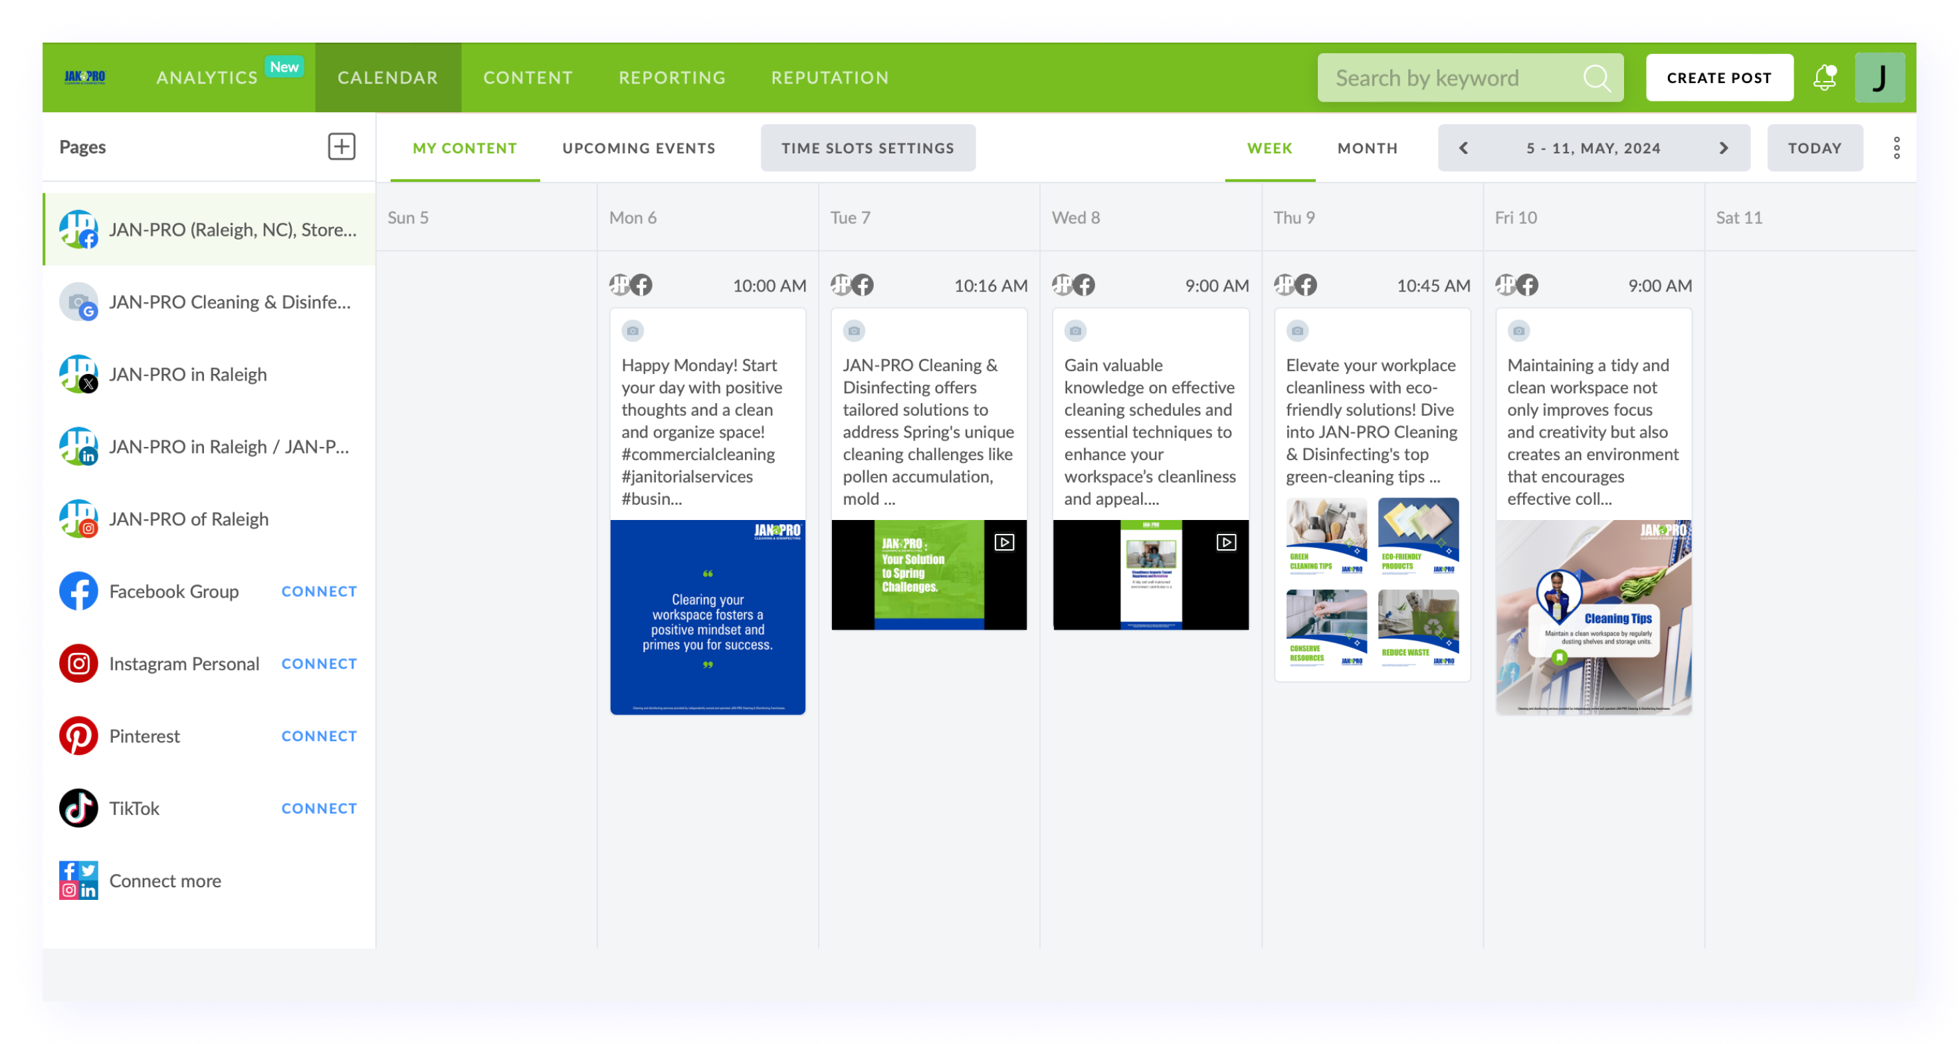
Task: Go to next week arrow
Action: pos(1723,147)
